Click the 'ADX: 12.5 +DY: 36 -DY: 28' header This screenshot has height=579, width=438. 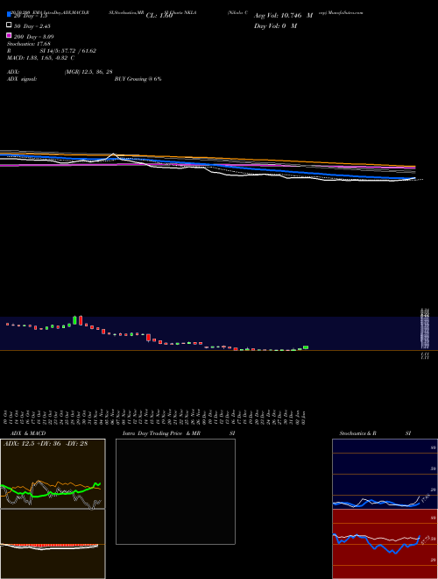pyautogui.click(x=46, y=444)
